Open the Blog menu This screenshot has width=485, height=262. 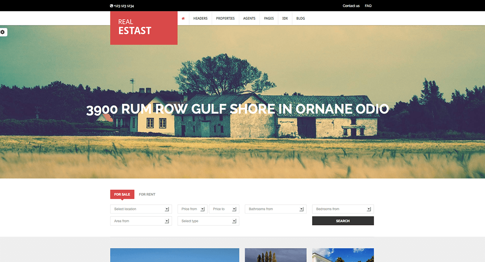pos(301,18)
